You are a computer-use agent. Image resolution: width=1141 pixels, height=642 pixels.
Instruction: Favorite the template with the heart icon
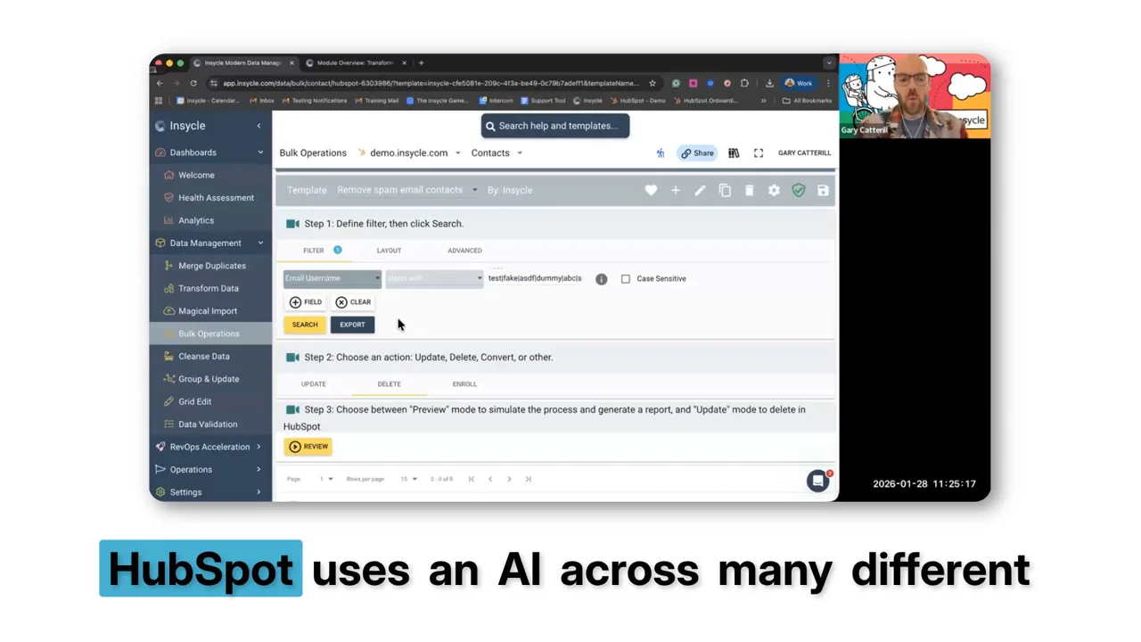(x=651, y=190)
